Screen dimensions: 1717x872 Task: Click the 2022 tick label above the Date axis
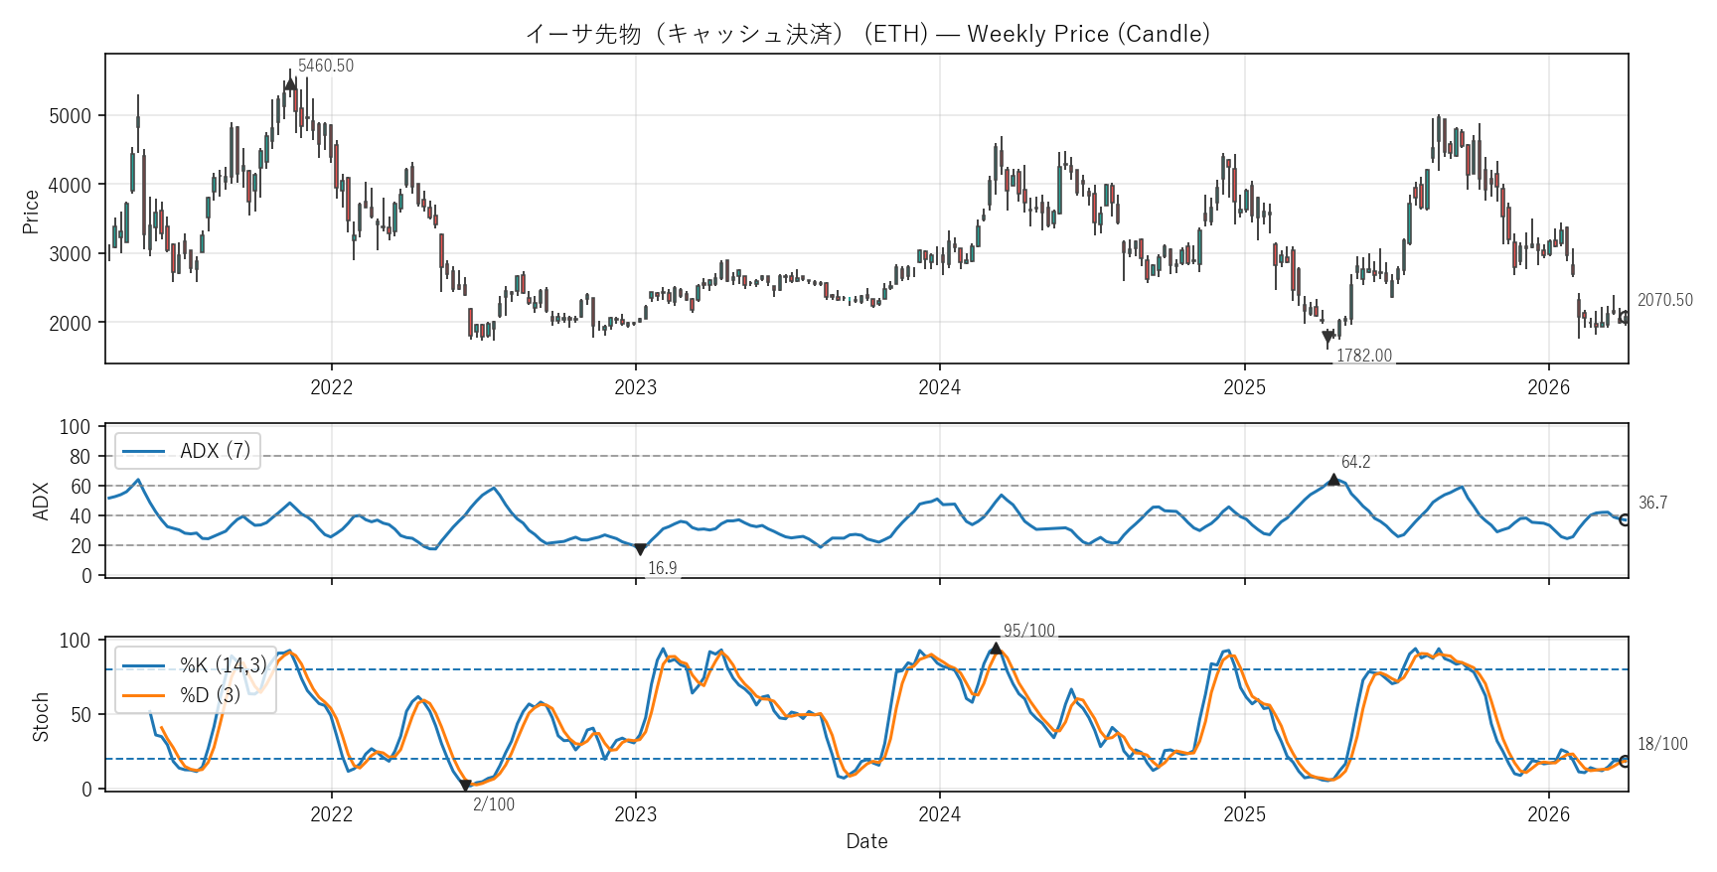331,814
